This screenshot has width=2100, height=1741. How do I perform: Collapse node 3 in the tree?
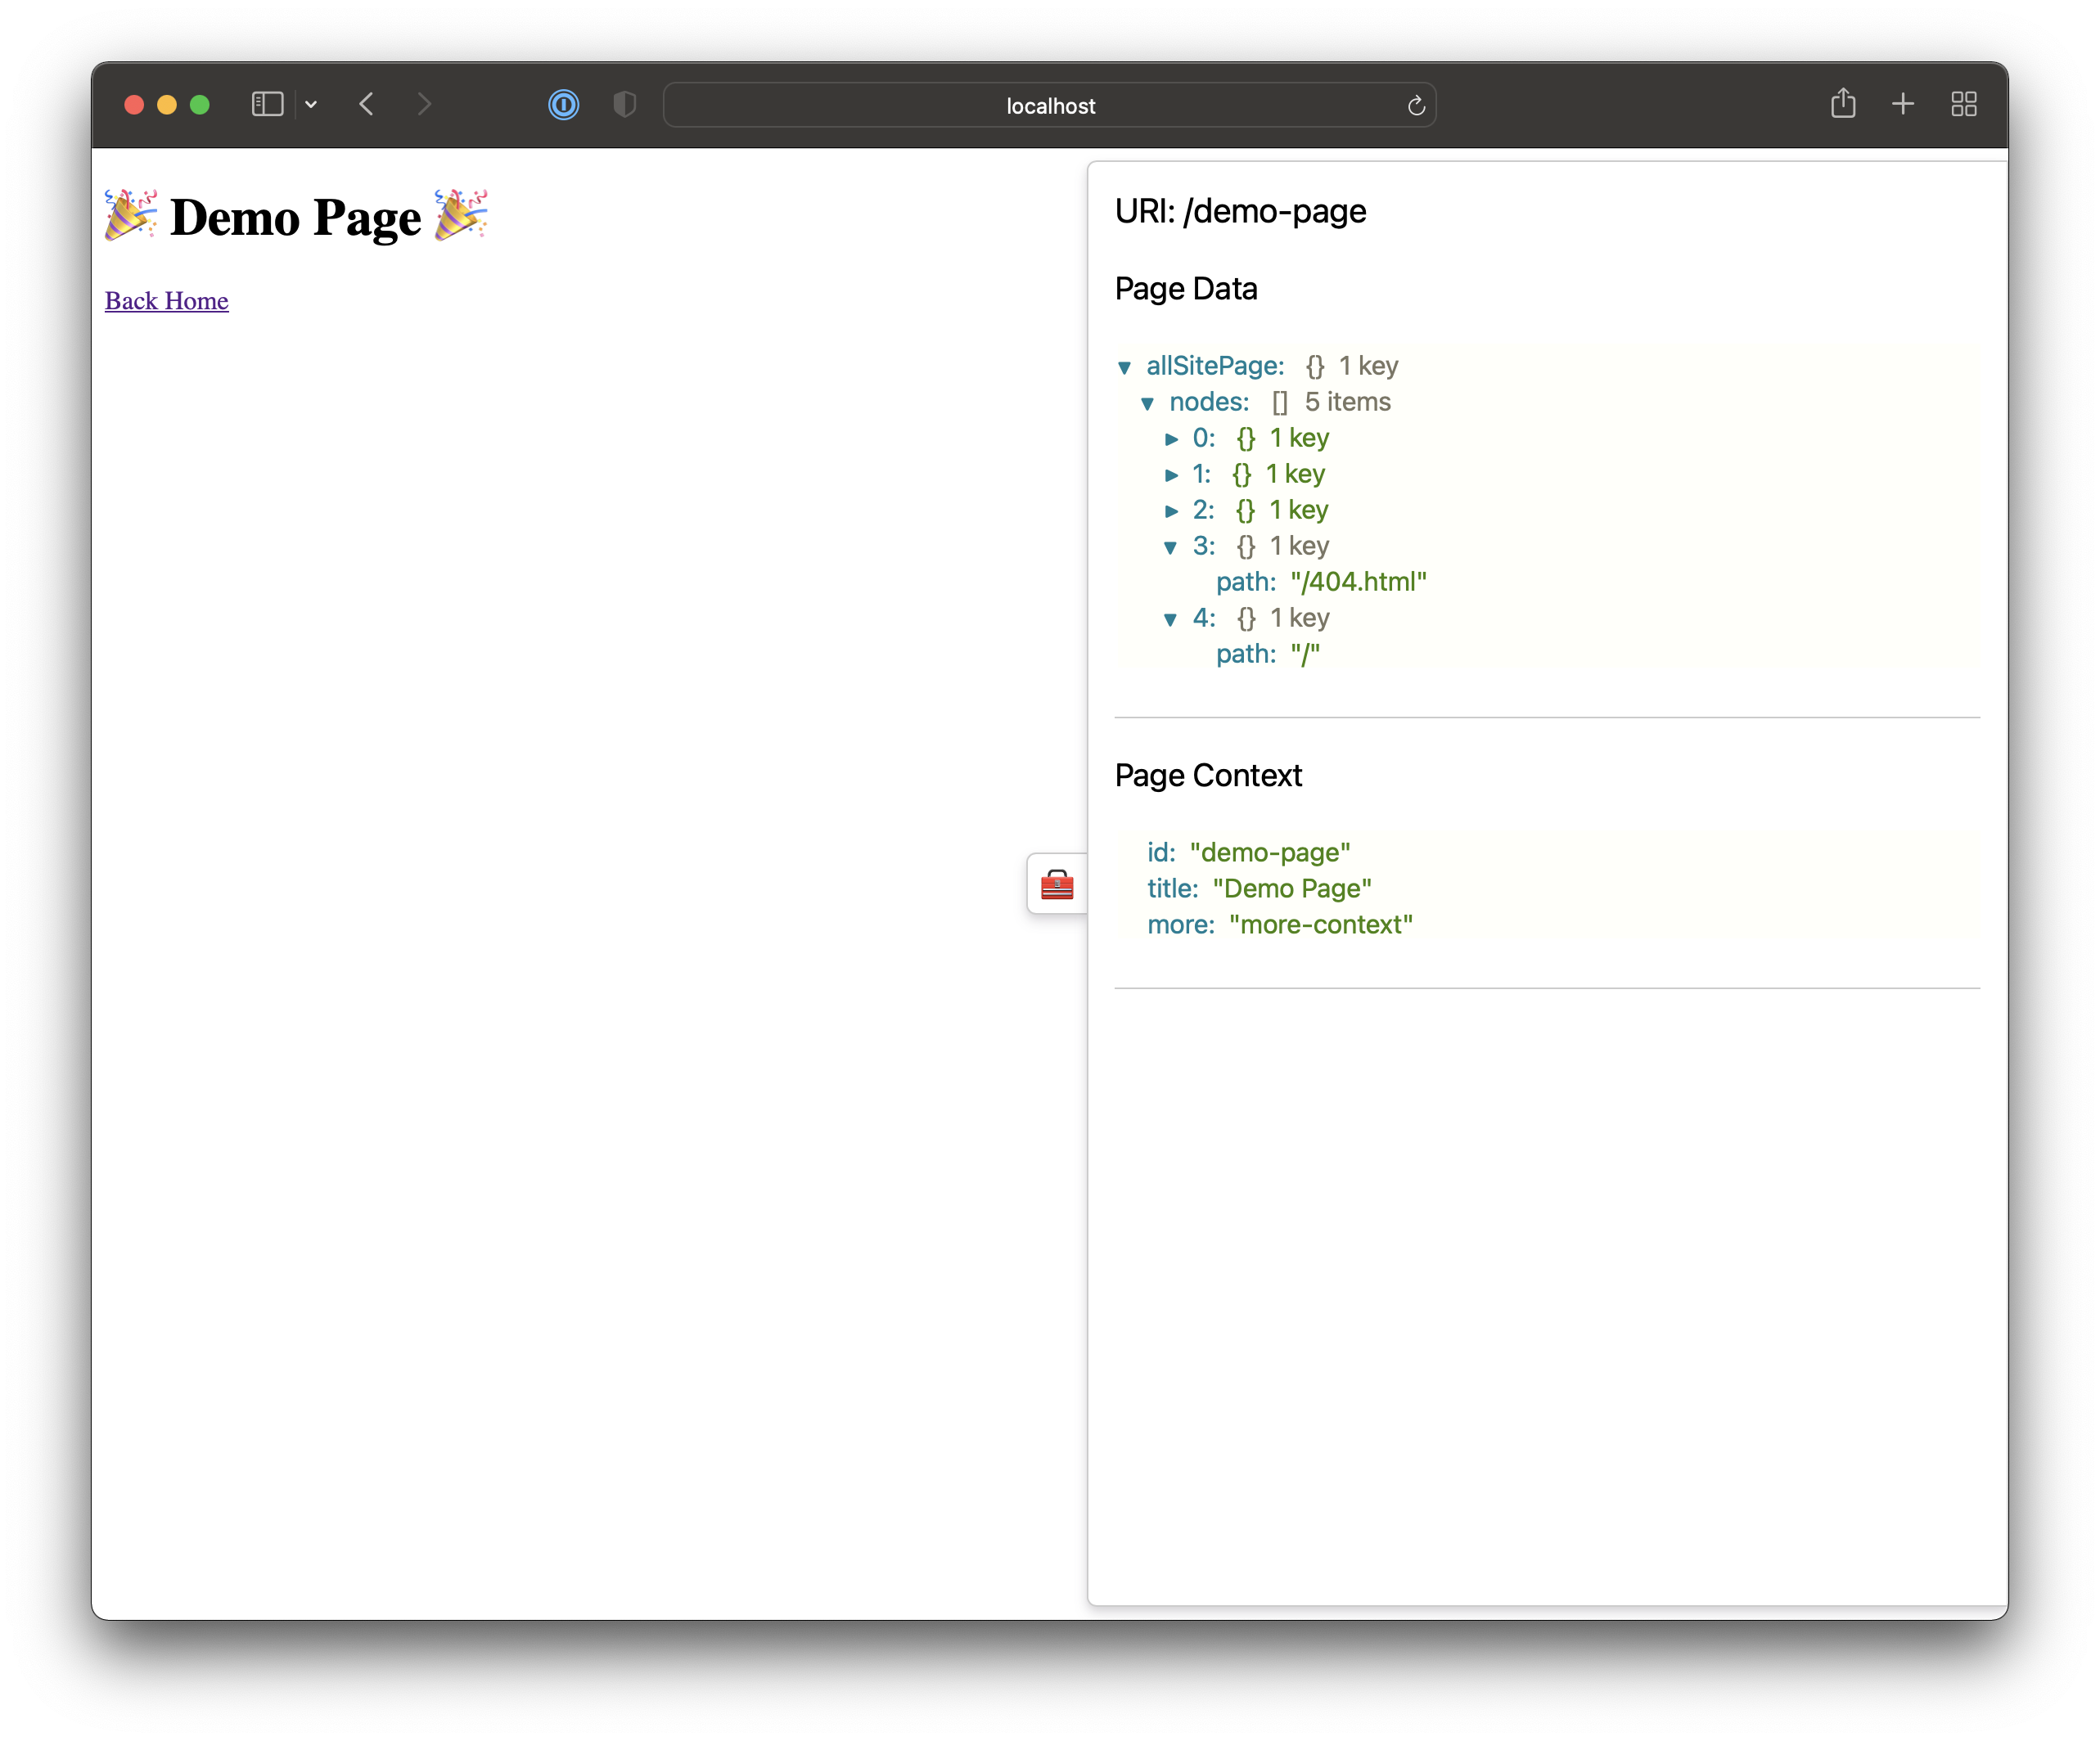click(x=1170, y=547)
